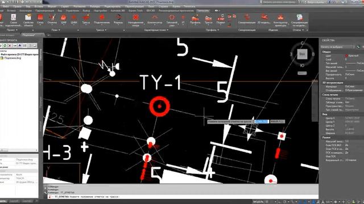Viewport: 364px width, 204px height.
Task: Collapse the Стиль печати section
Action: (x=330, y=95)
